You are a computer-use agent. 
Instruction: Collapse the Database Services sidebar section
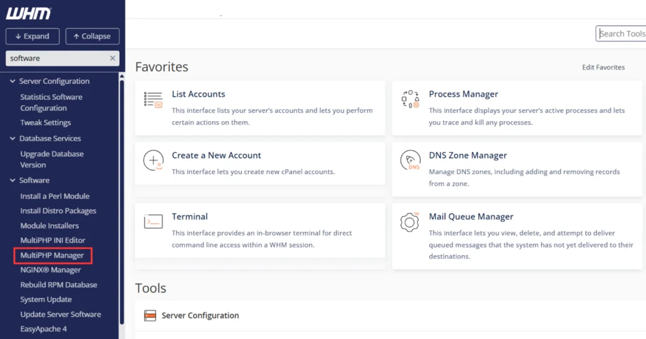coord(13,139)
